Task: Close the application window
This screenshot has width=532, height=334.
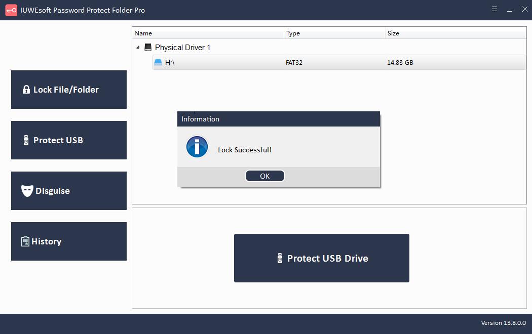Action: tap(525, 9)
